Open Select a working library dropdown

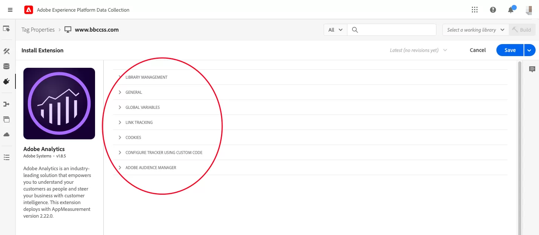[475, 30]
